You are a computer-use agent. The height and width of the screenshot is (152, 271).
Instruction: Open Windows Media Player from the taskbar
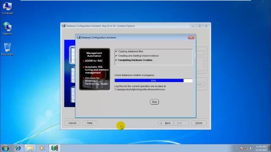point(42,148)
